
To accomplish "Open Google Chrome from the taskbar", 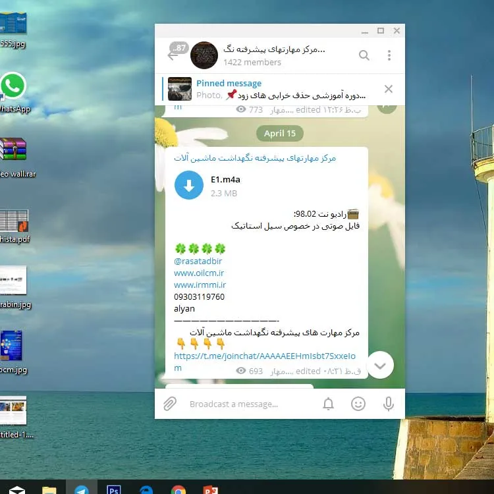I will (178, 489).
